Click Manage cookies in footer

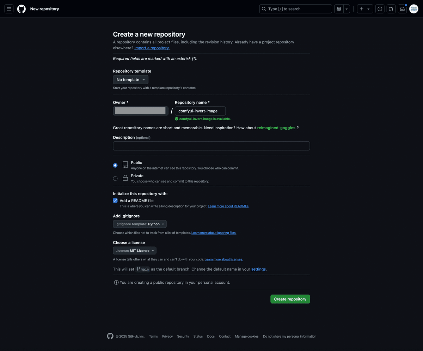pos(247,337)
